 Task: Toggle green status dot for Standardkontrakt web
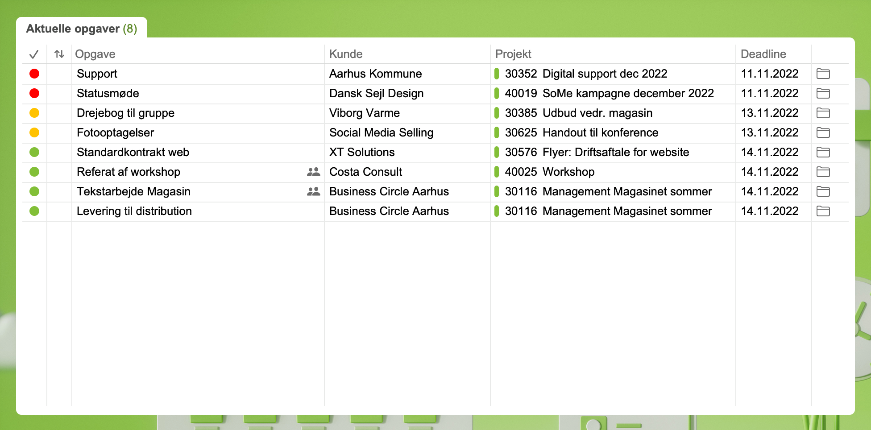[x=34, y=153]
